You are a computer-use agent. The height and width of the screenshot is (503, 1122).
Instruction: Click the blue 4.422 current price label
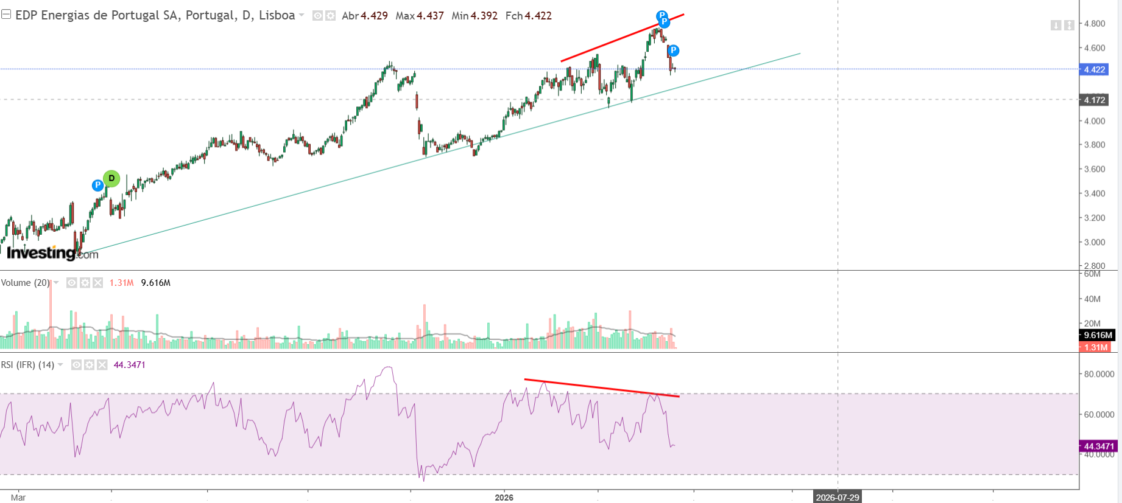pos(1094,69)
